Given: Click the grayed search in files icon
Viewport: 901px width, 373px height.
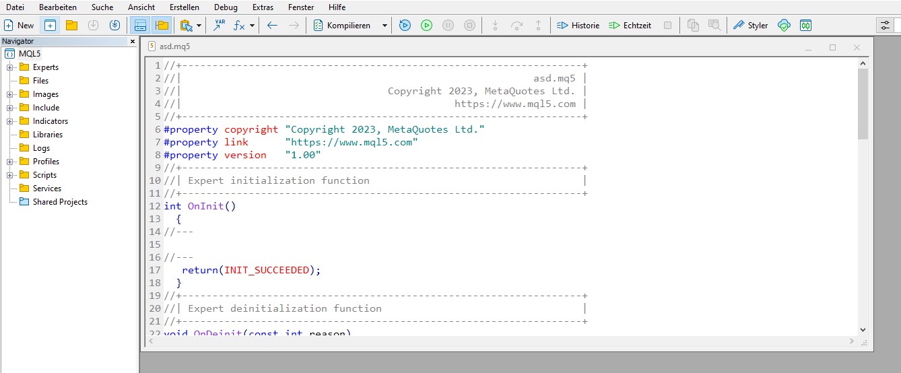Looking at the screenshot, I should [714, 25].
